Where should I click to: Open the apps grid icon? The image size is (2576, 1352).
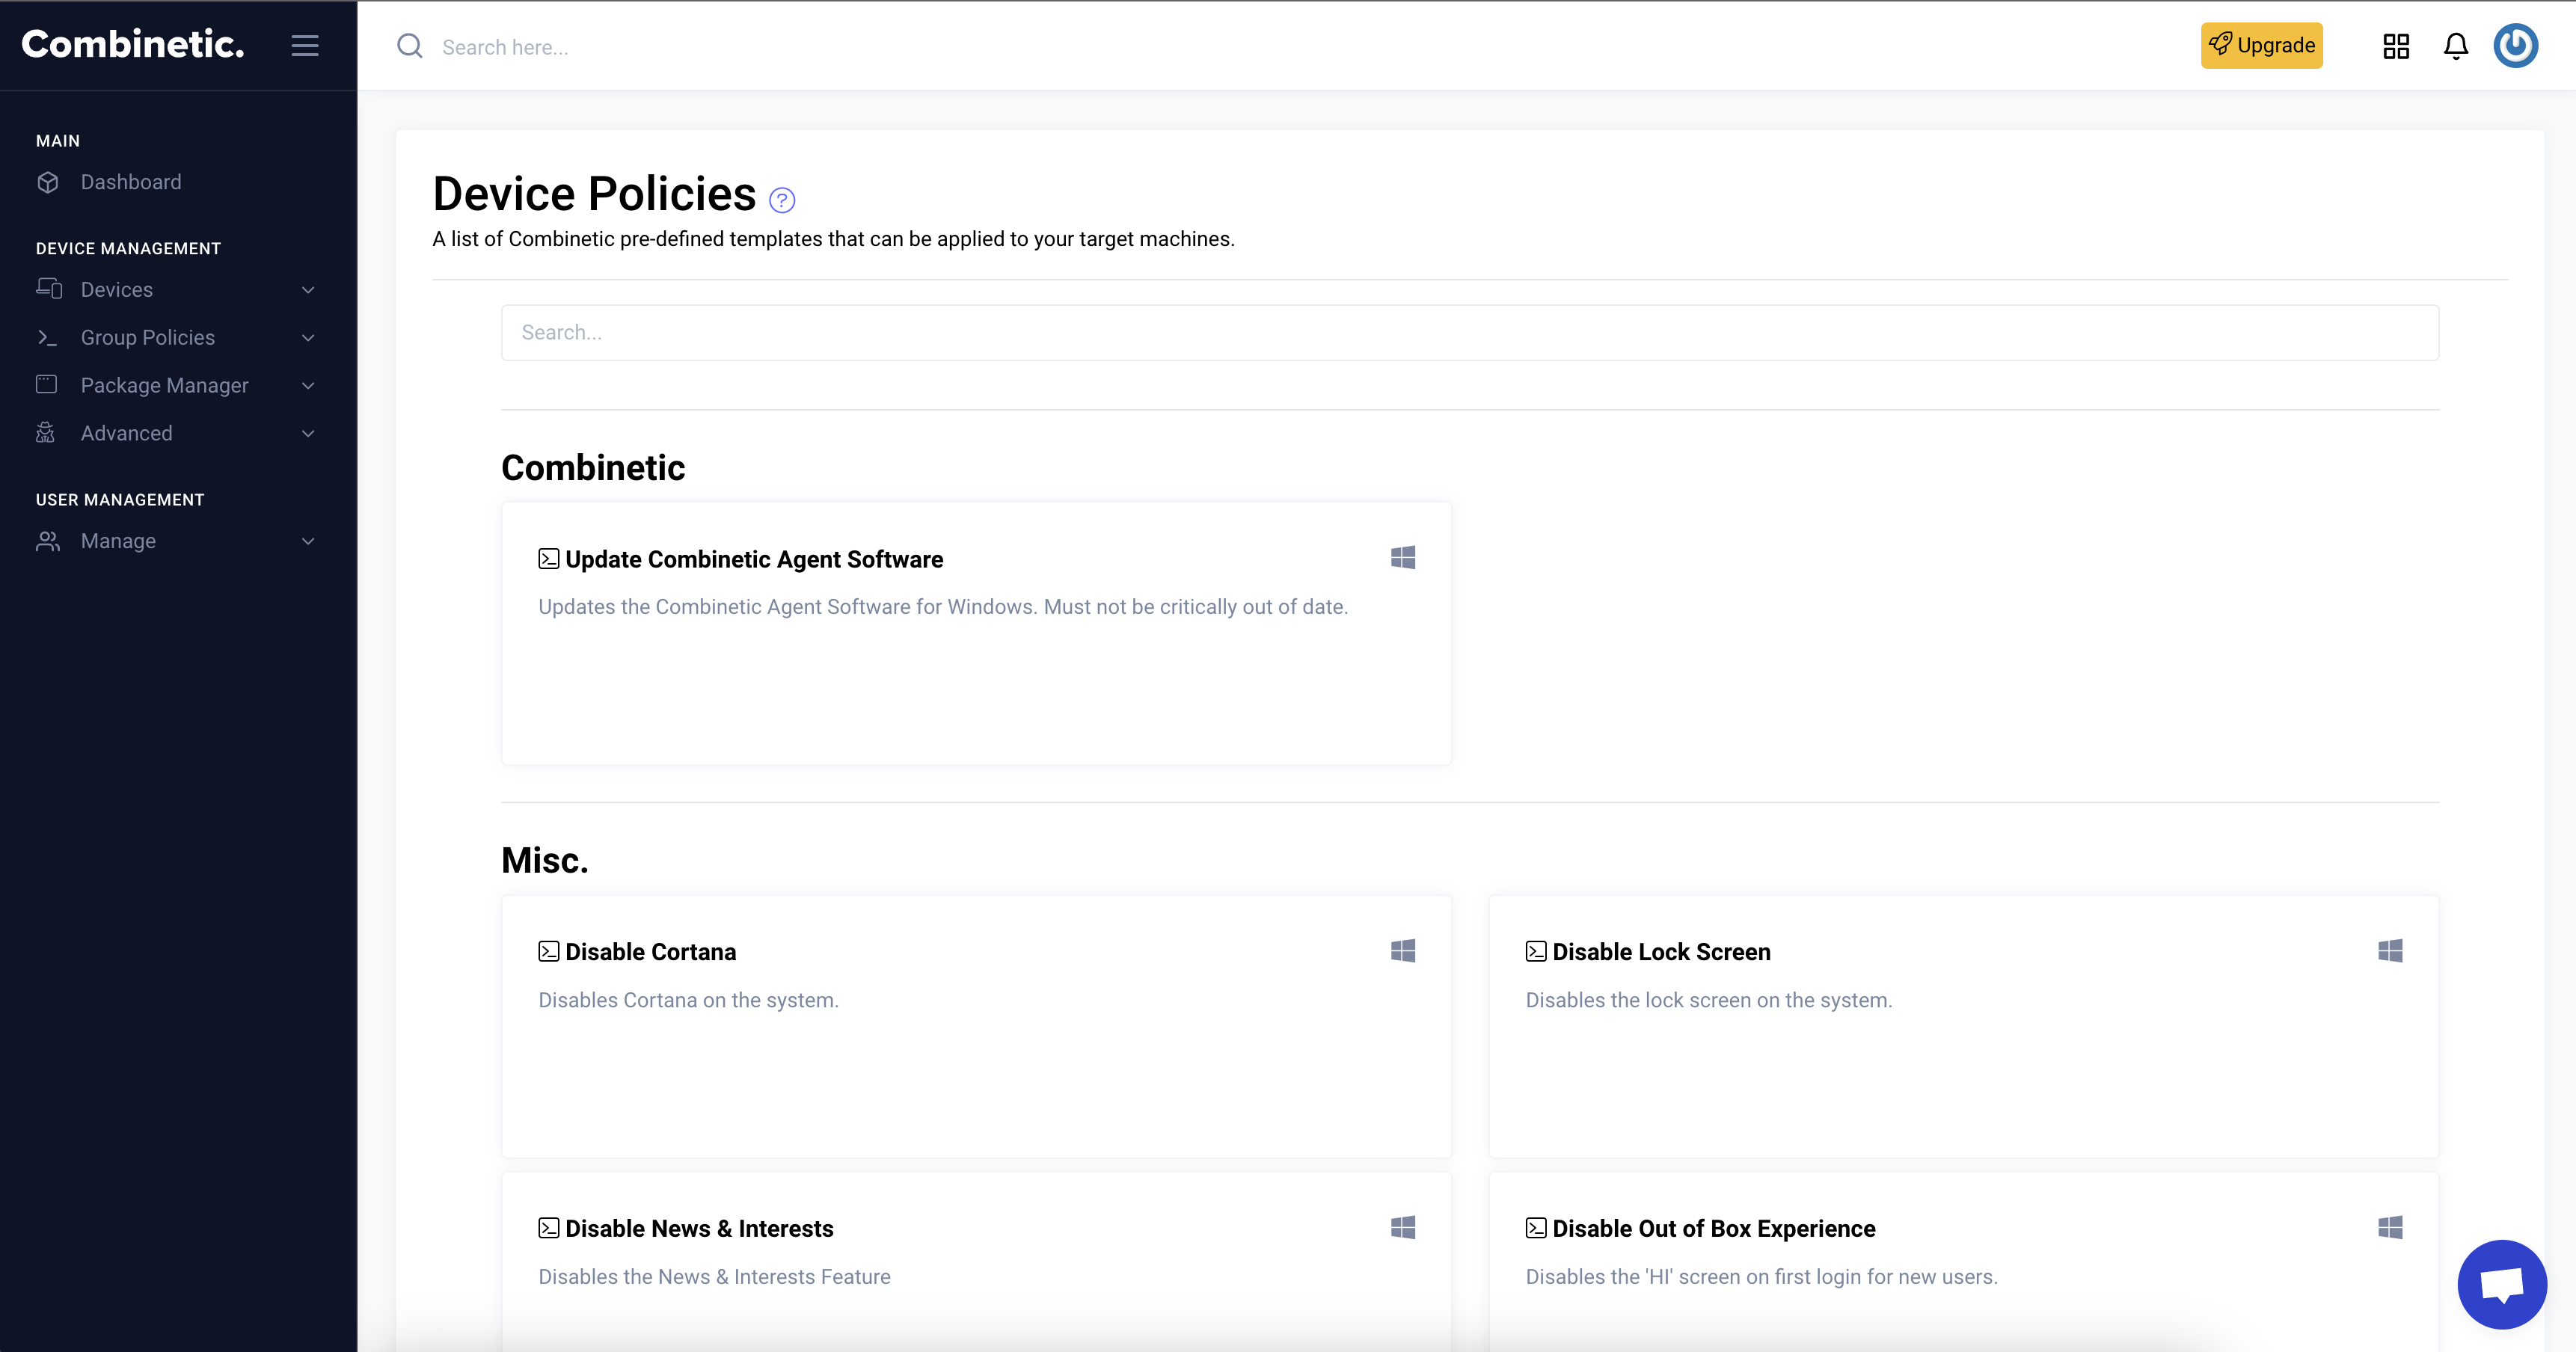(x=2396, y=46)
